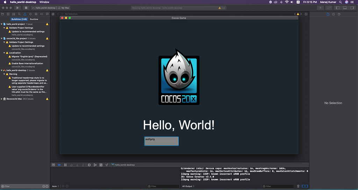358x190 pixels.
Task: Click the variables view Filter field
Action: (163, 187)
